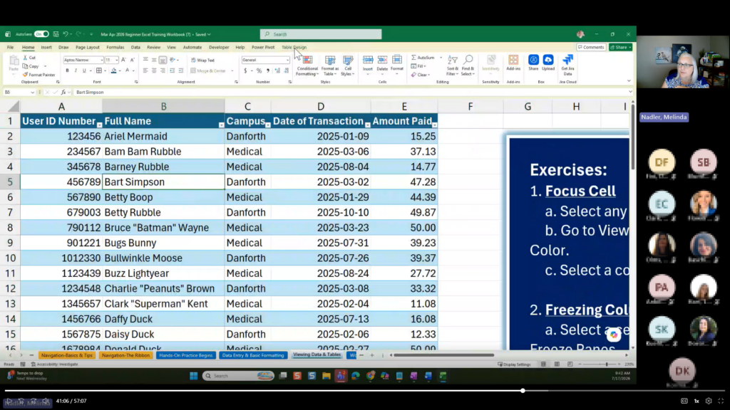This screenshot has height=410, width=730.
Task: Open Format as Table gallery
Action: [x=330, y=65]
